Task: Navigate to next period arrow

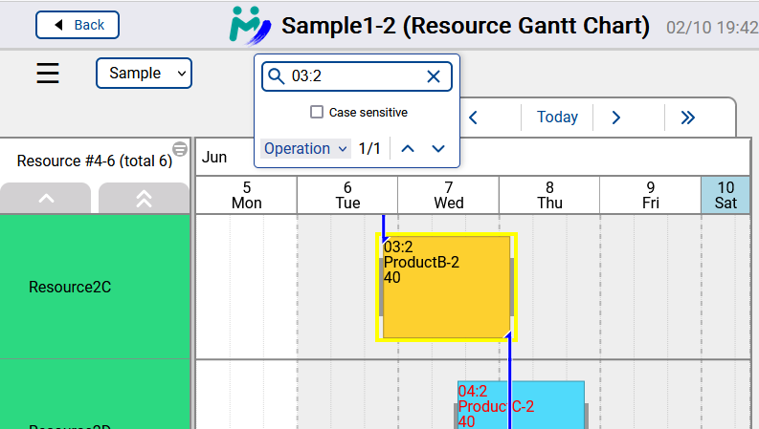Action: tap(615, 118)
